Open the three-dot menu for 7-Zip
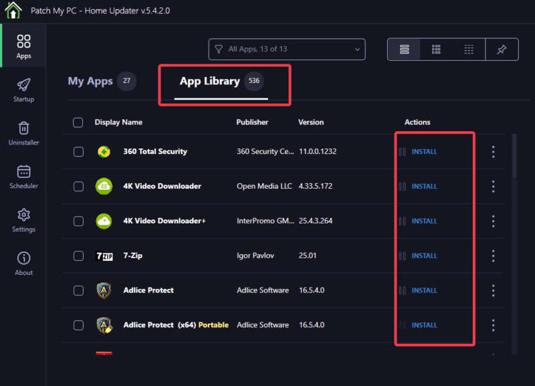This screenshot has width=535, height=386. 493,256
